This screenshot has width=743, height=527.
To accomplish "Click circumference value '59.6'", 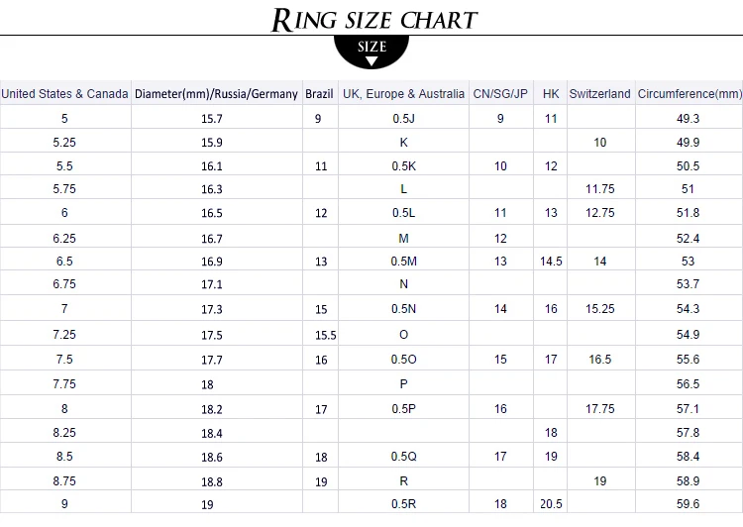I will point(689,504).
